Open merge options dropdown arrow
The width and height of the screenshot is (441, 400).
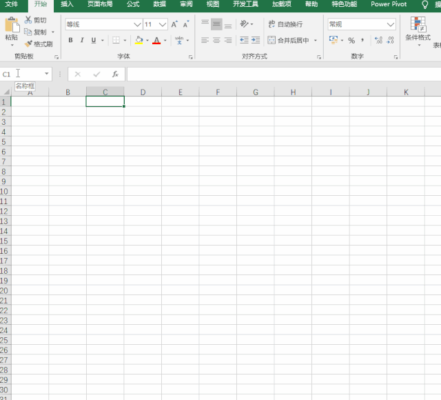[x=316, y=41]
